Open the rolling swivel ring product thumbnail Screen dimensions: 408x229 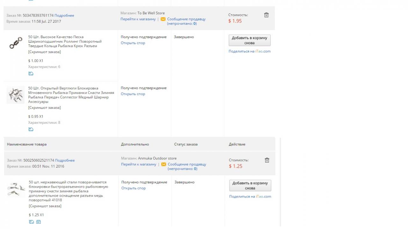(x=16, y=42)
